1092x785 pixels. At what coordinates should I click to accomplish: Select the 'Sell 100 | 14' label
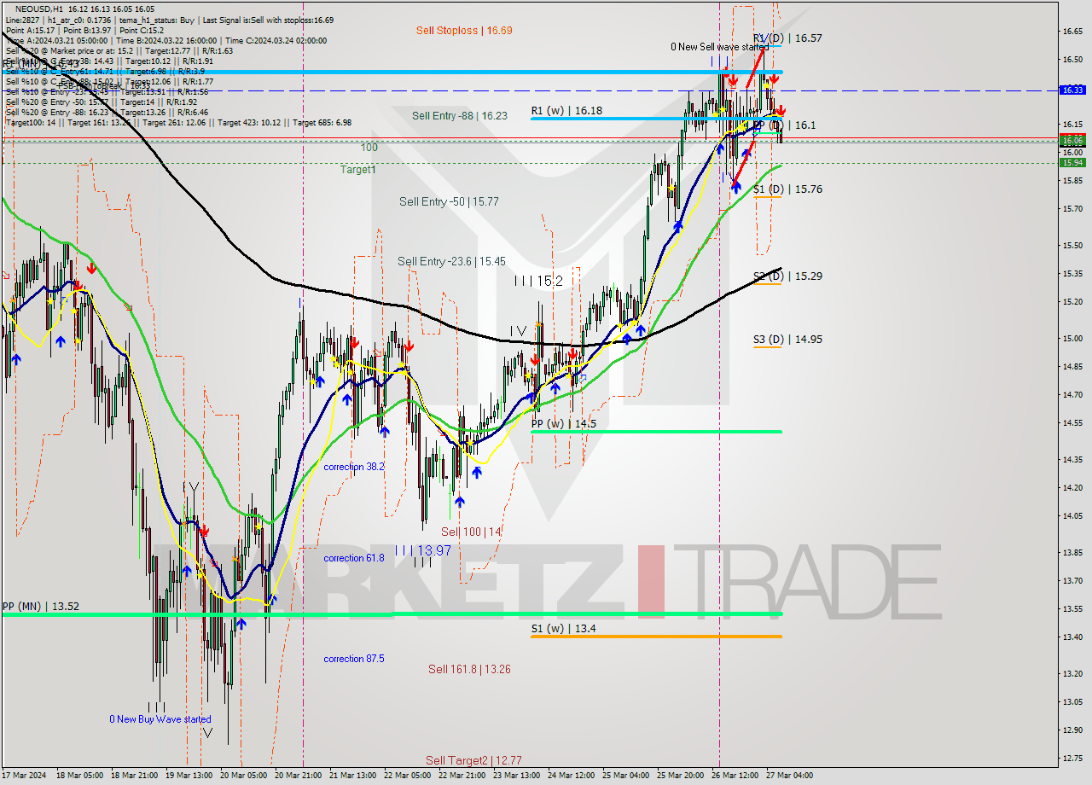pos(471,532)
